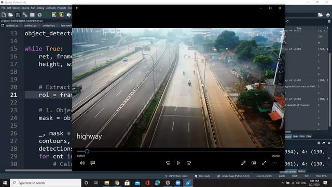The width and height of the screenshot is (332, 187).
Task: Open the Run menu in Spyder
Action: (x=33, y=8)
